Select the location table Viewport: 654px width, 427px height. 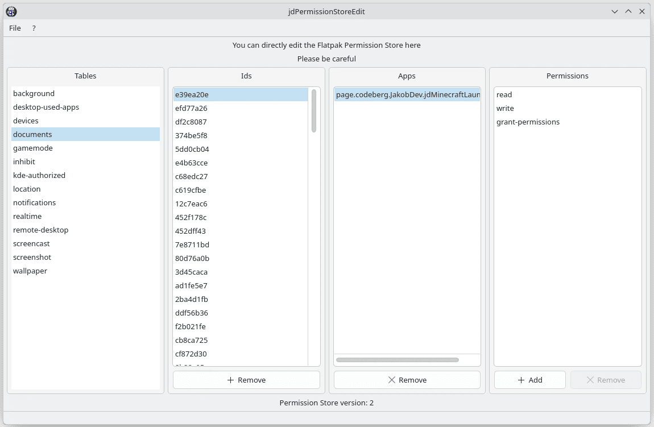click(x=85, y=189)
